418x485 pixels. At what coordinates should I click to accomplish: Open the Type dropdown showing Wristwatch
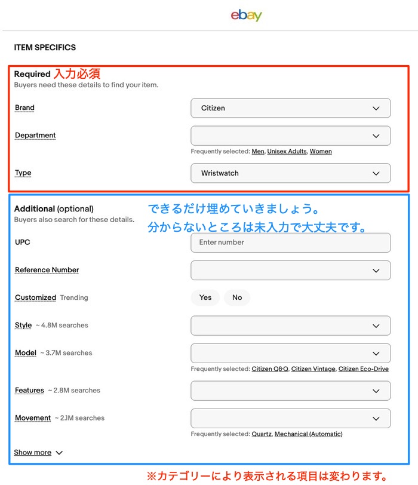(290, 173)
